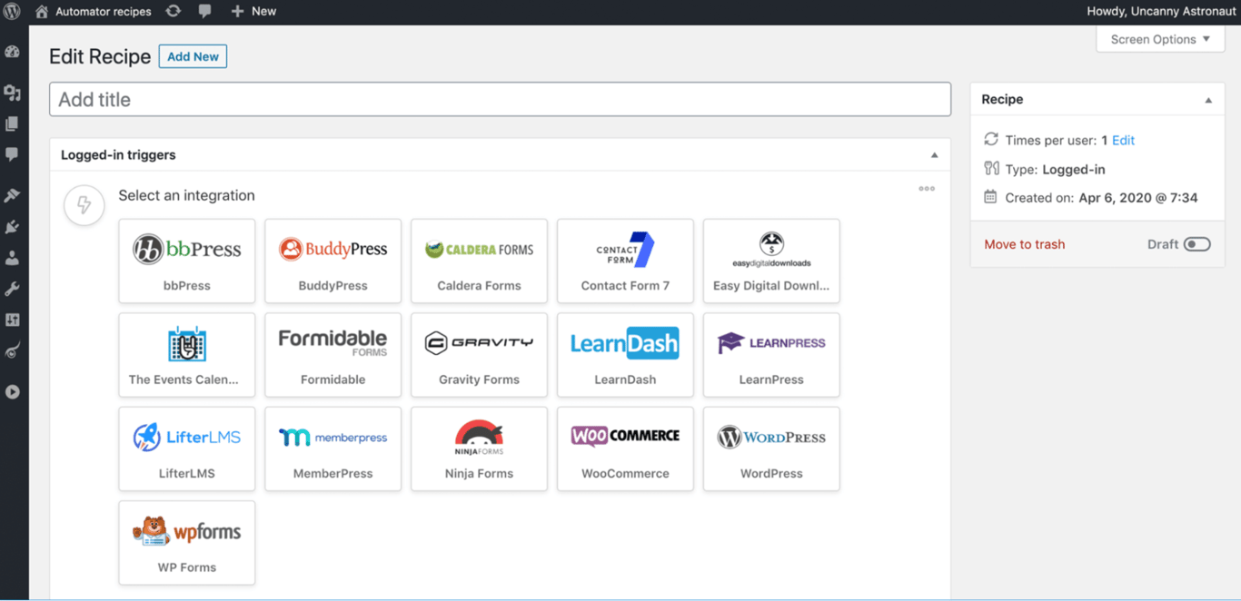Open Users via the person icon in sidebar
This screenshot has width=1241, height=601.
pos(13,257)
